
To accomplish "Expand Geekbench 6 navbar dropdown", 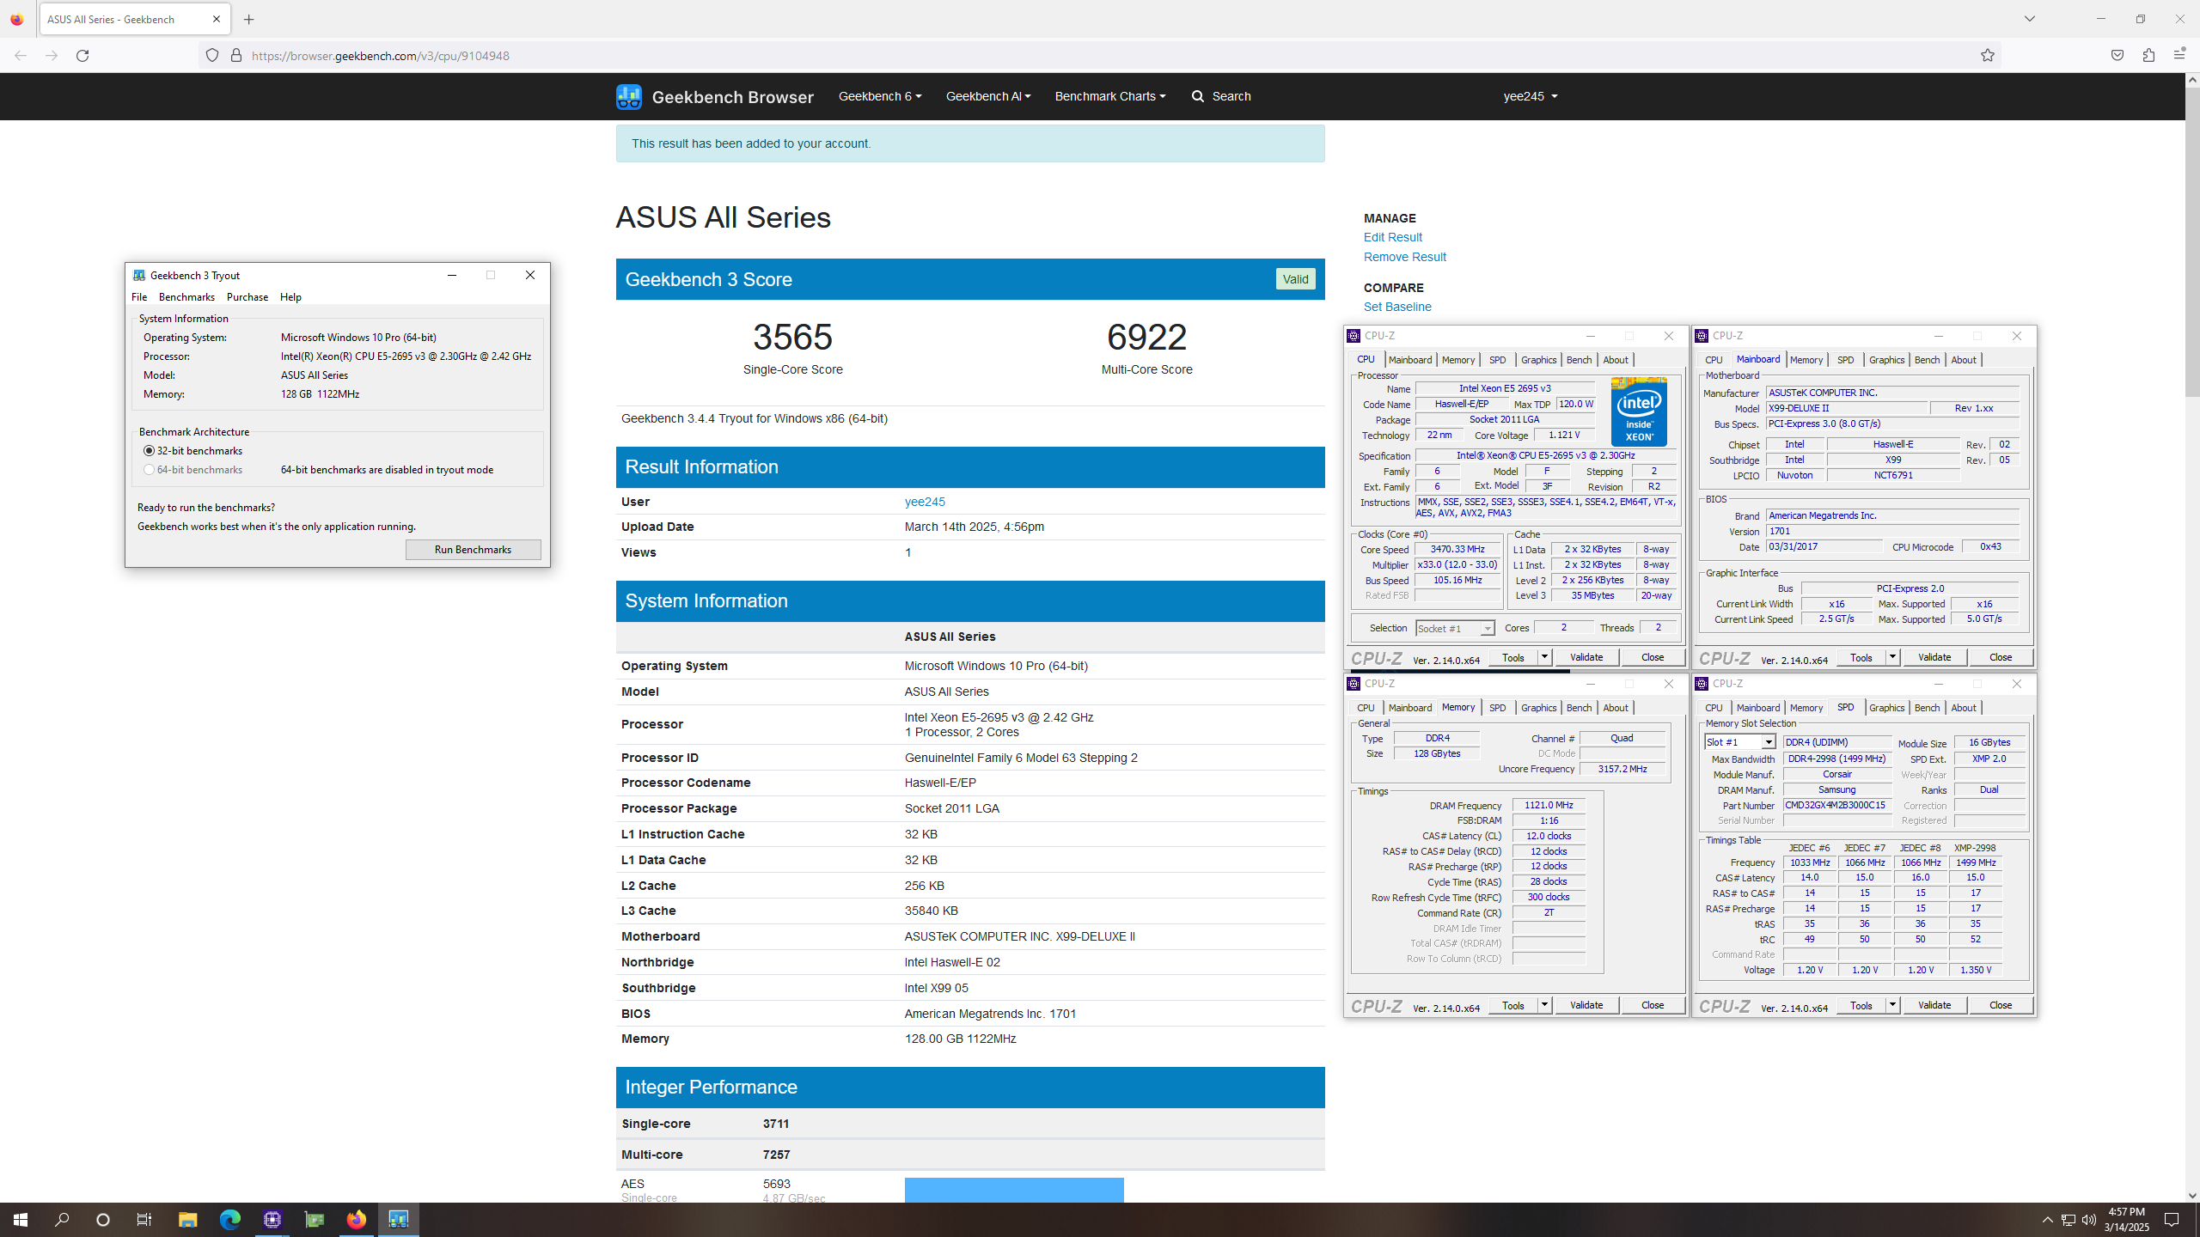I will click(x=880, y=96).
